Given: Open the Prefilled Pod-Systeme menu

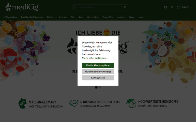Looking at the screenshot, I should coord(32,17).
